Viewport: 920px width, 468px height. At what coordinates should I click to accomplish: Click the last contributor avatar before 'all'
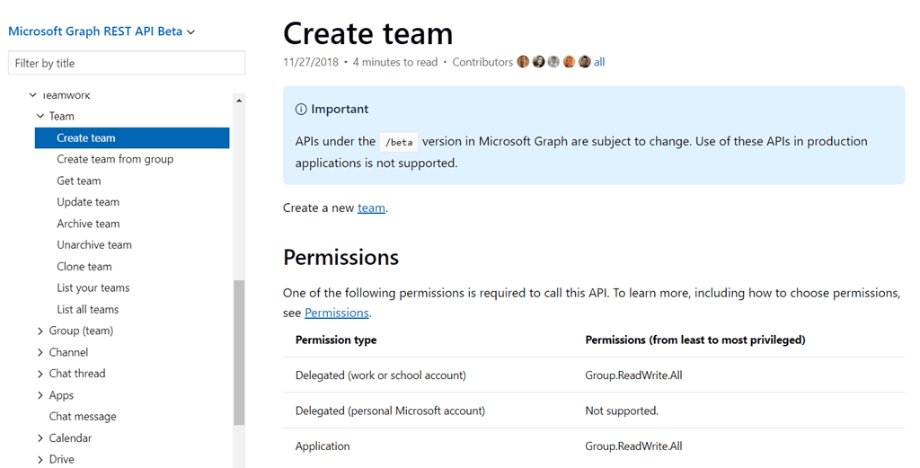point(584,62)
